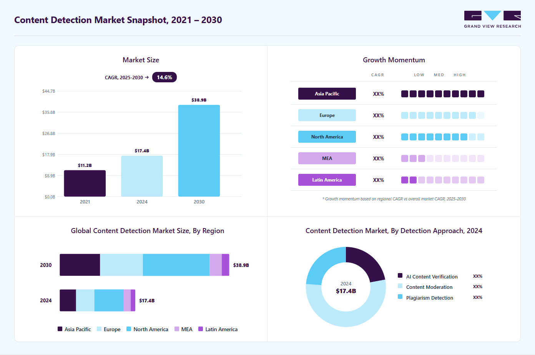Click the Europe region label button

pyautogui.click(x=327, y=115)
